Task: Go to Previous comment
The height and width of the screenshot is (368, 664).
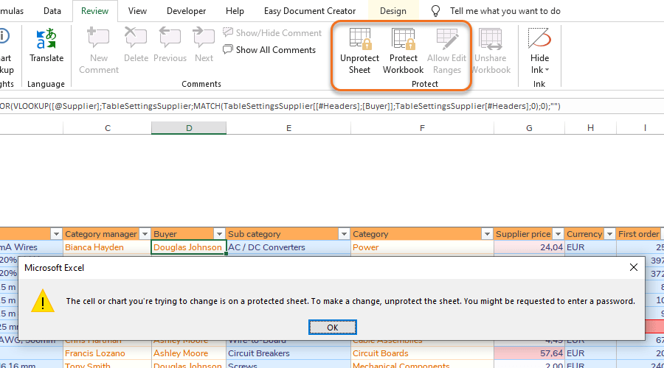Action: click(x=170, y=44)
